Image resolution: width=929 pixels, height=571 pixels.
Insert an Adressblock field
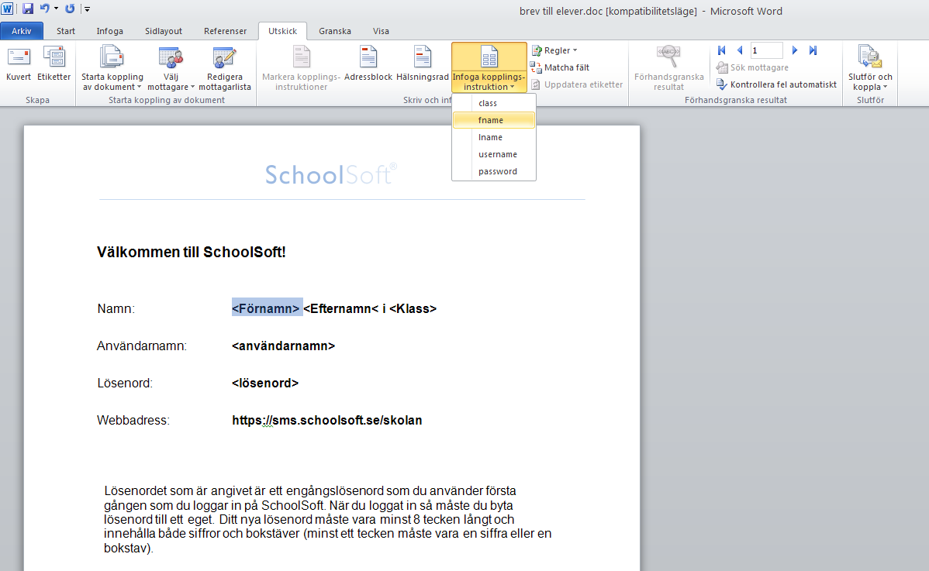[x=368, y=64]
